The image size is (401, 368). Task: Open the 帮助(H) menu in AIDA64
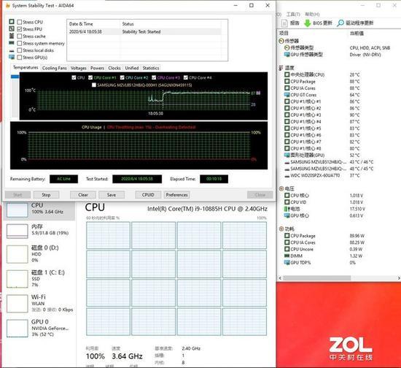point(312,15)
